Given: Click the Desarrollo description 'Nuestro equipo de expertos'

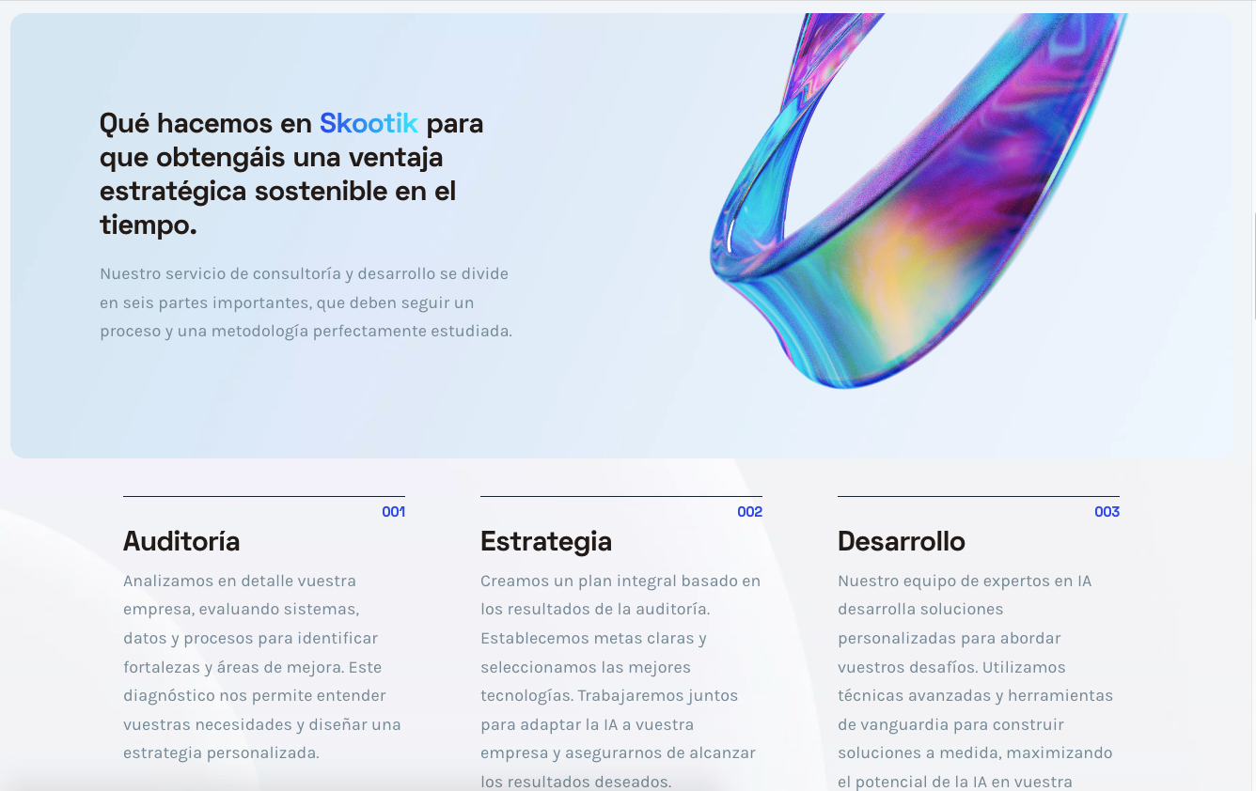Looking at the screenshot, I should (978, 681).
